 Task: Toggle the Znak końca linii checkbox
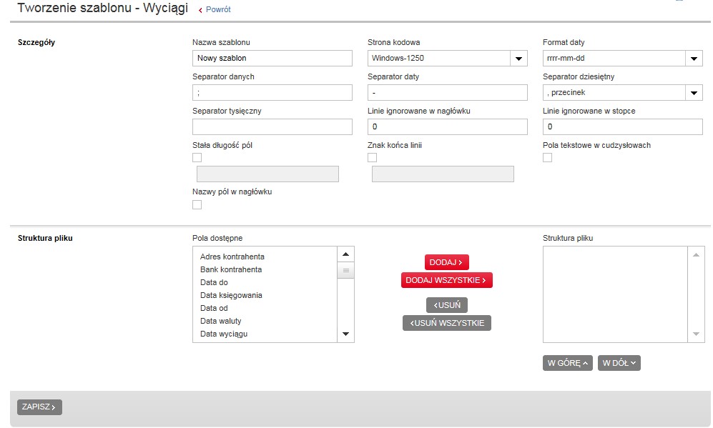(372, 158)
